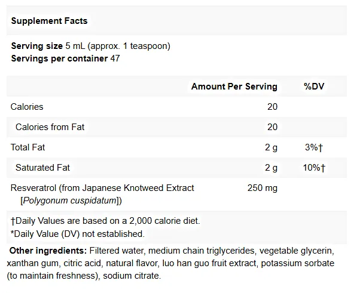The height and width of the screenshot is (293, 354).
Task: Click the %DV column header
Action: [314, 87]
